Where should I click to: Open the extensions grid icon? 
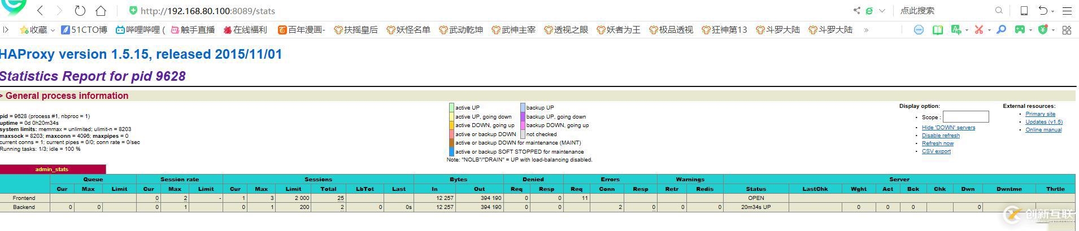1067,29
